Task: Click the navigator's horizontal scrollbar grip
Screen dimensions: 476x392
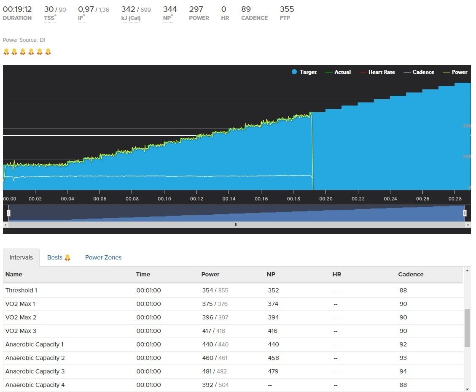Action: point(237,225)
